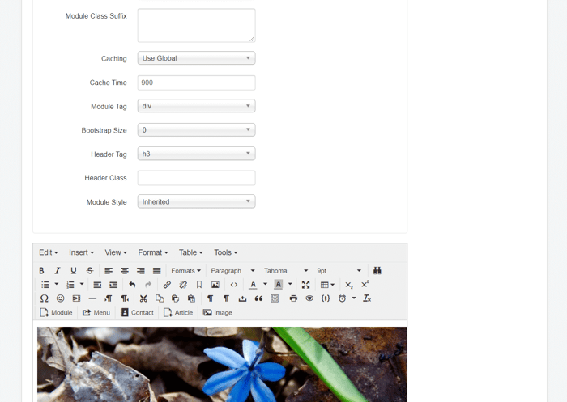The height and width of the screenshot is (402, 567).
Task: Increase indent of the paragraph
Action: [x=113, y=285]
